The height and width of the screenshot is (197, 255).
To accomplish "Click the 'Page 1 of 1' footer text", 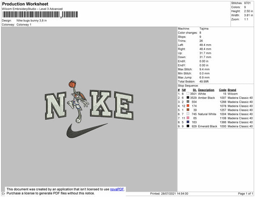I will 245,194.
